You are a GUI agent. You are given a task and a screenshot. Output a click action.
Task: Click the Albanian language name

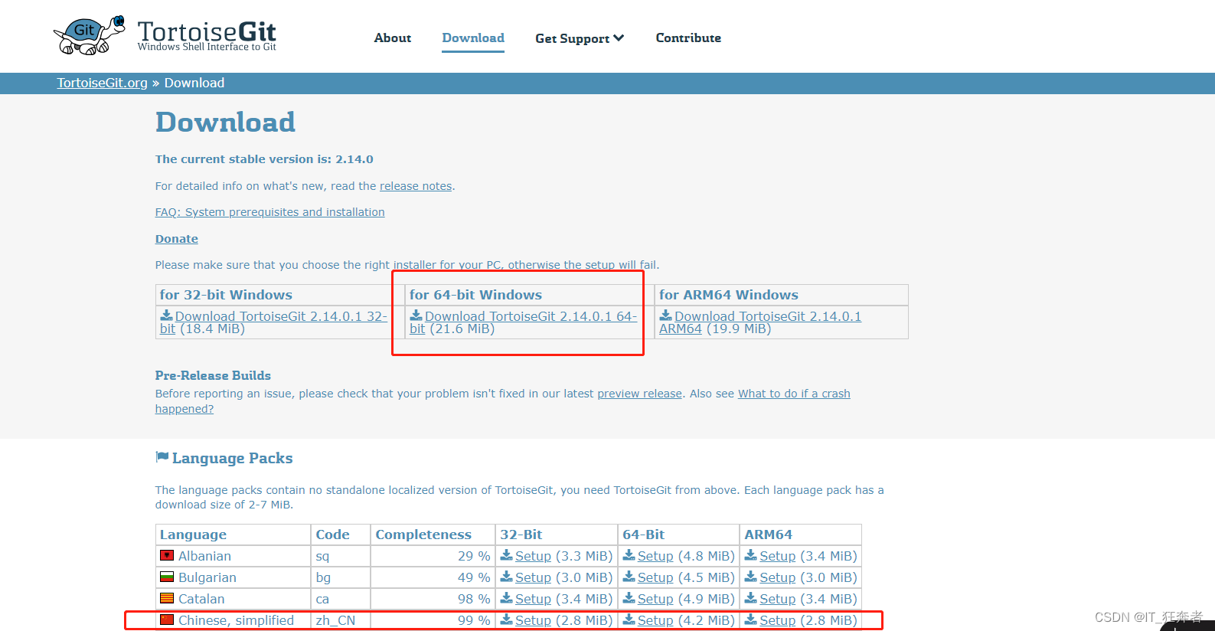pyautogui.click(x=204, y=556)
